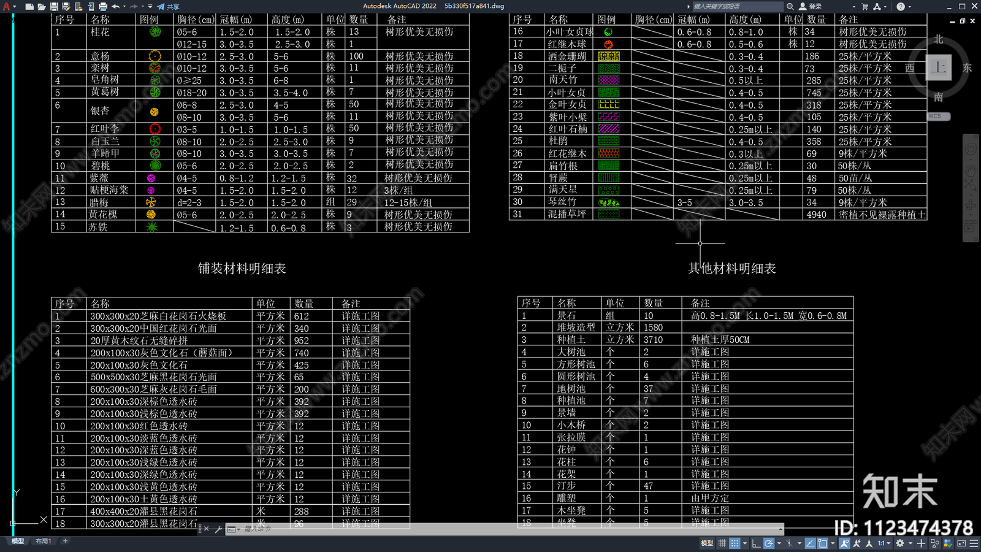Select the 铺装材料明细表 title text

pyautogui.click(x=242, y=268)
